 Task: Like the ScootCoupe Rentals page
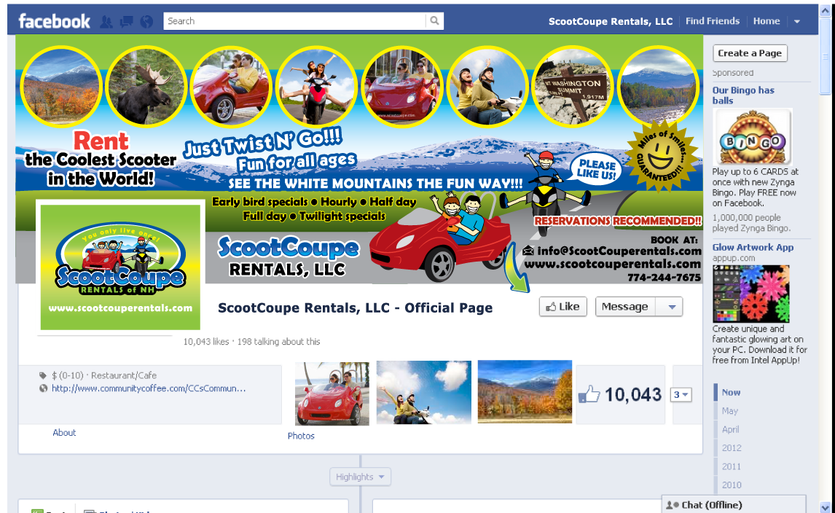[562, 307]
